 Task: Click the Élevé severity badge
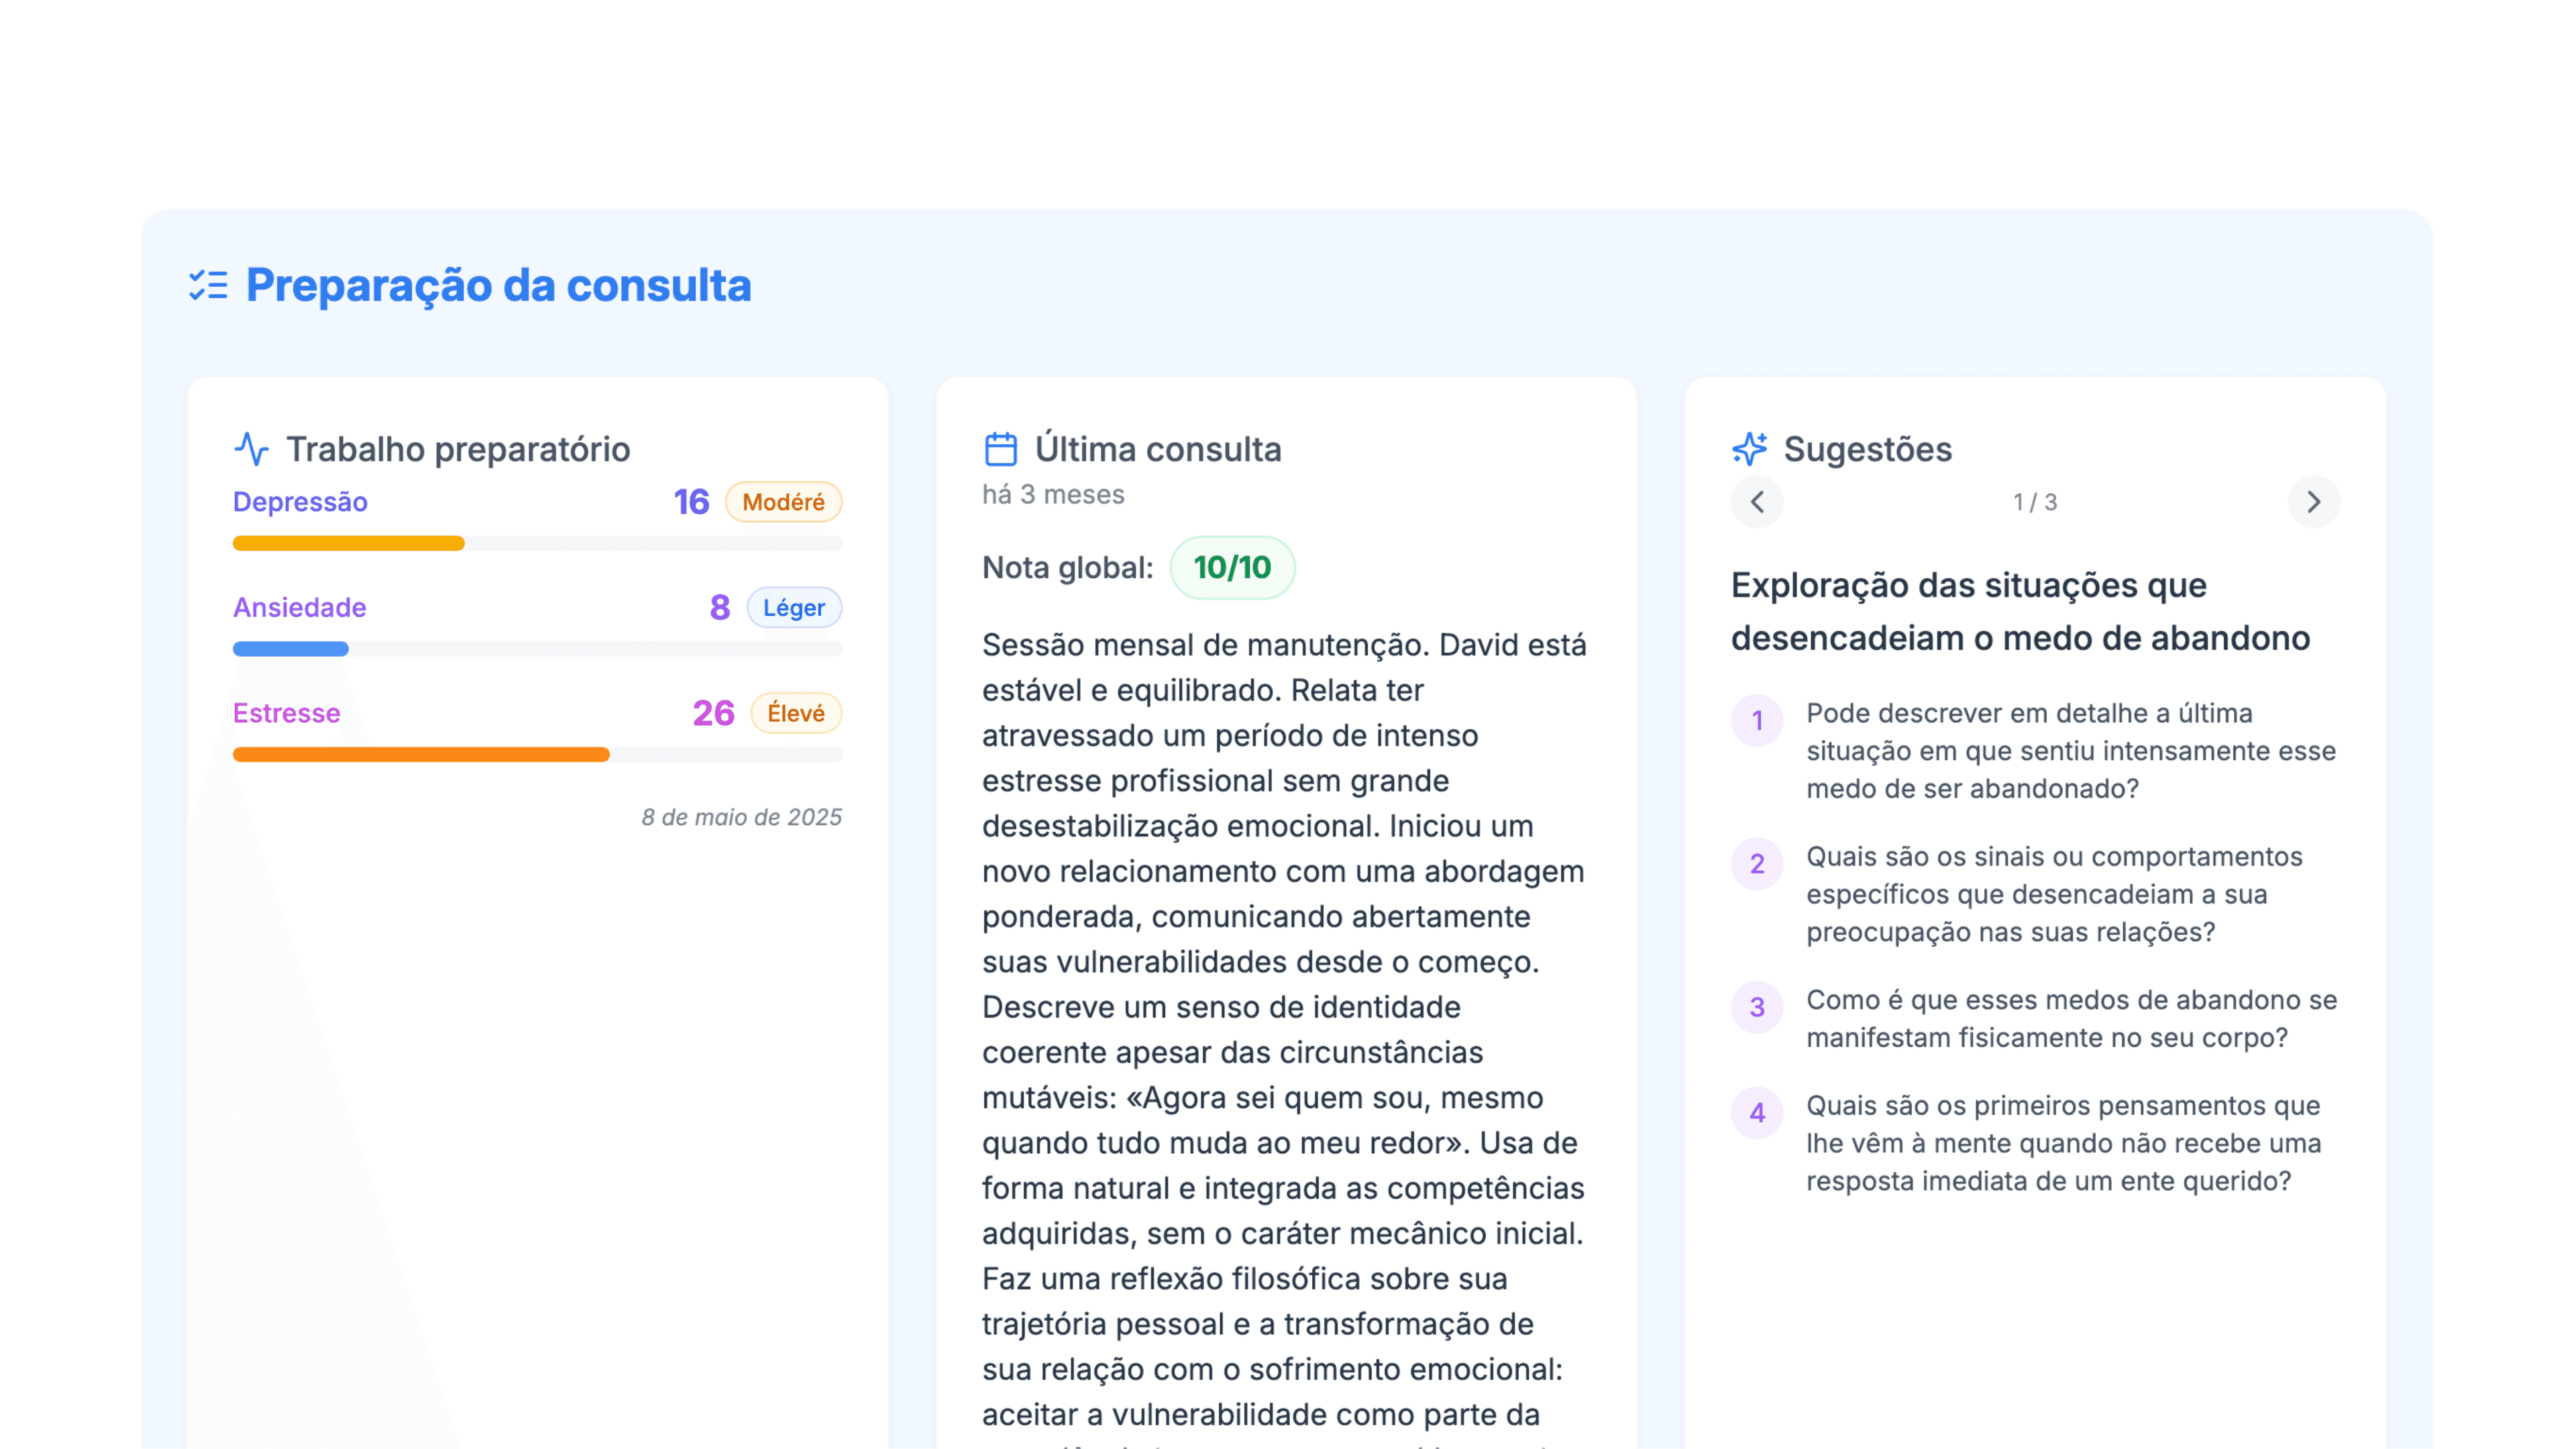tap(796, 713)
